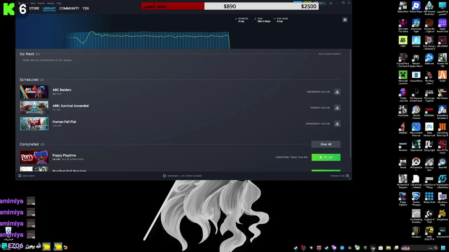Select the Poppy Playtime thumbnail in Completed

coord(34,157)
